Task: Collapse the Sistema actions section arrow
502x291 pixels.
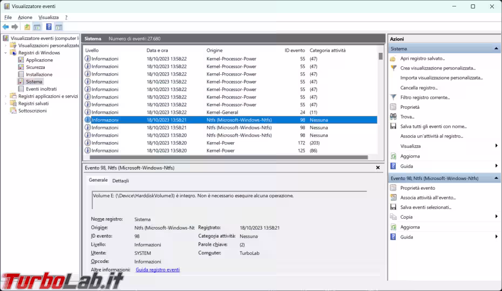Action: click(496, 48)
